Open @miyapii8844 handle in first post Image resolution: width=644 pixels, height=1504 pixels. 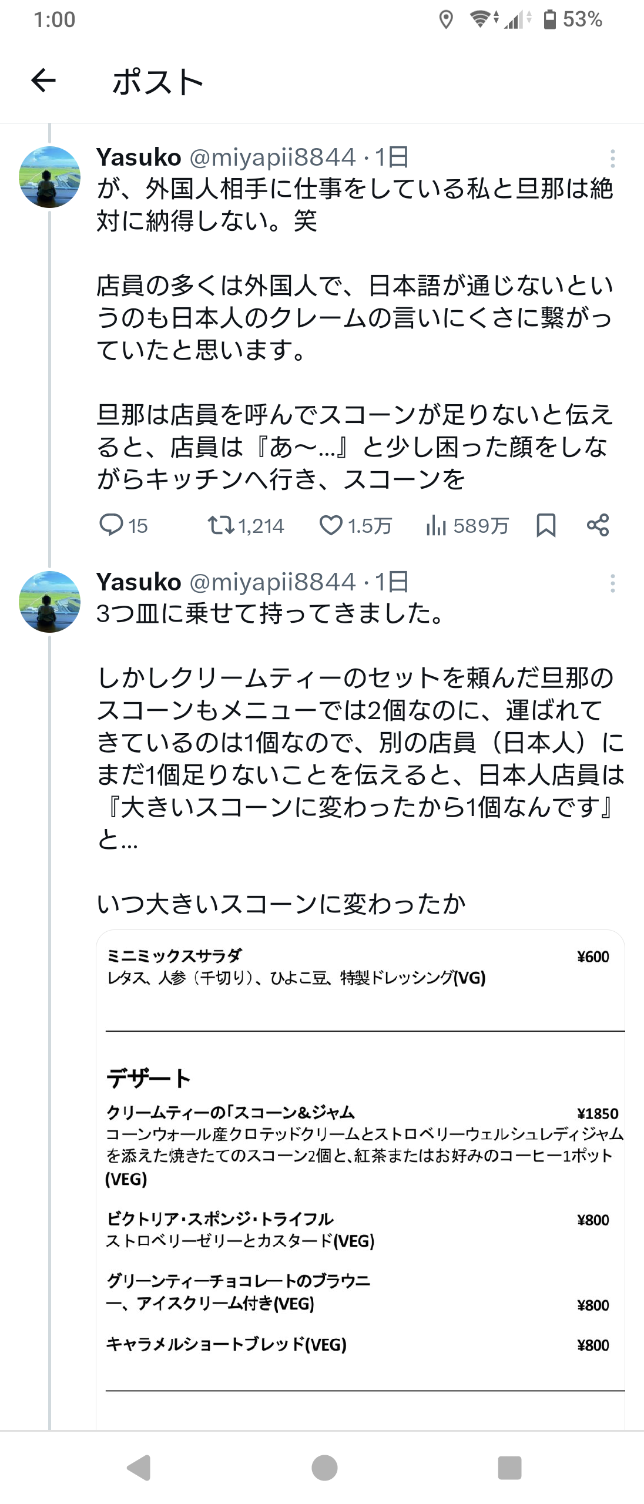(273, 157)
